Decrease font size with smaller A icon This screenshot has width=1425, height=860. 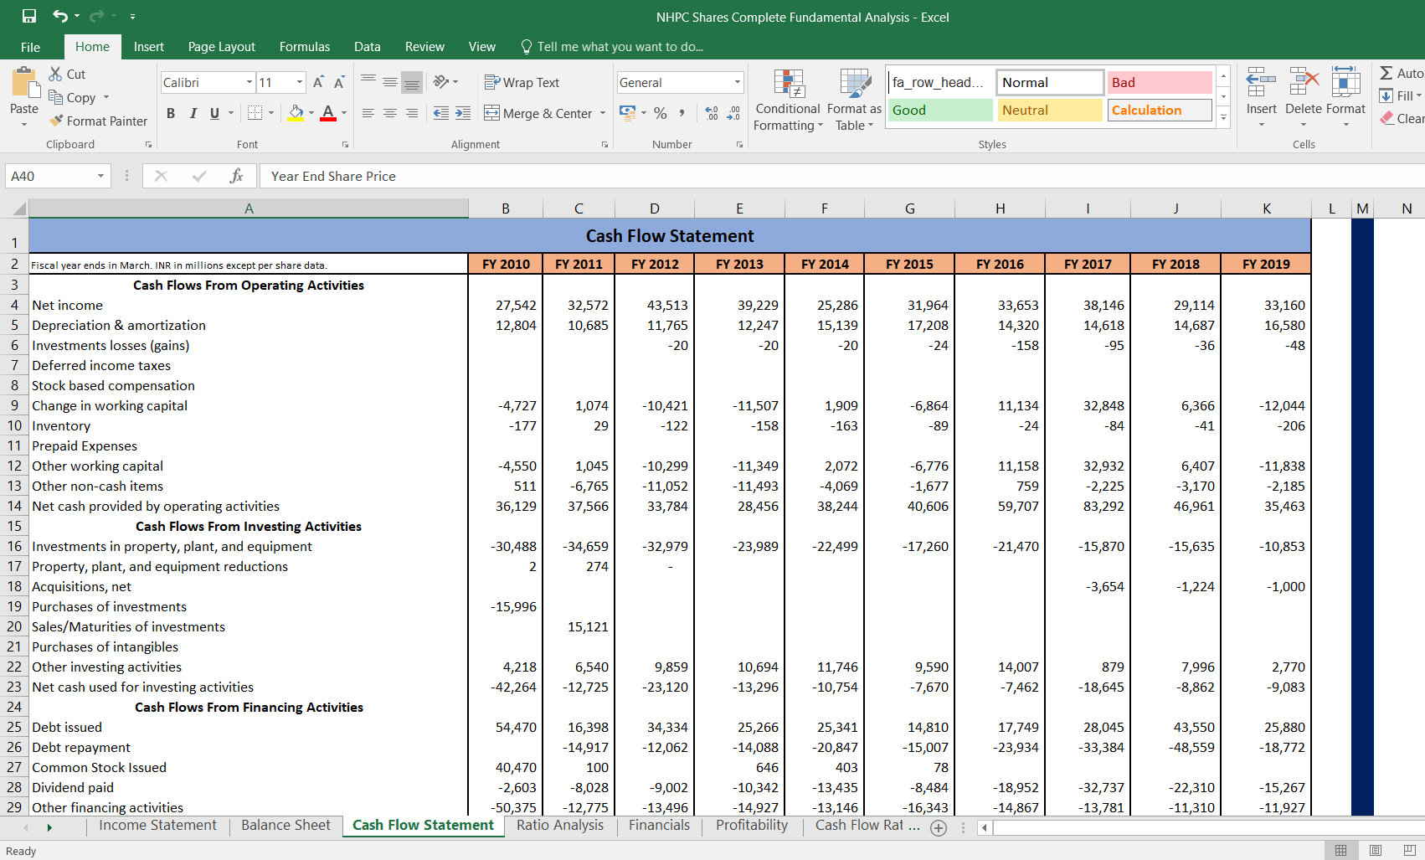pyautogui.click(x=339, y=82)
